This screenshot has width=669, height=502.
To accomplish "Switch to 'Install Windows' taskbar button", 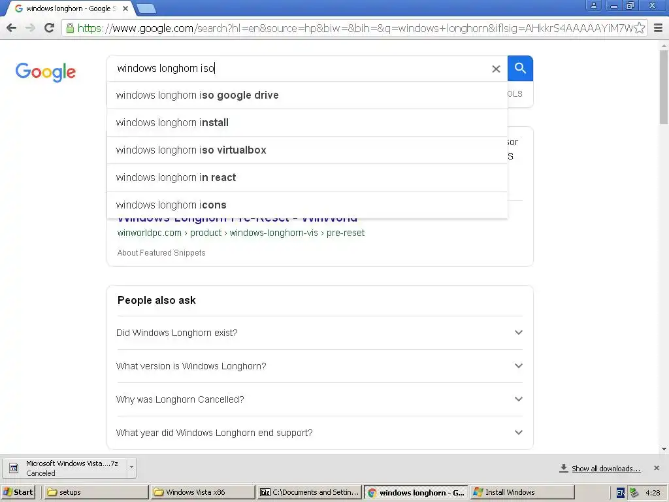I will (522, 492).
